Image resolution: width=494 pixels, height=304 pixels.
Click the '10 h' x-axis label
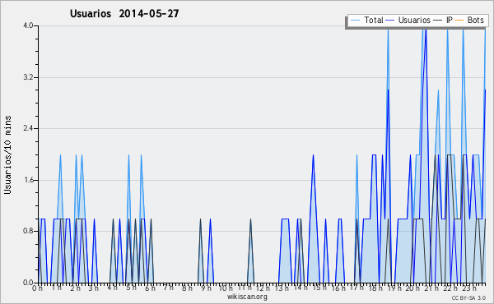click(x=226, y=288)
